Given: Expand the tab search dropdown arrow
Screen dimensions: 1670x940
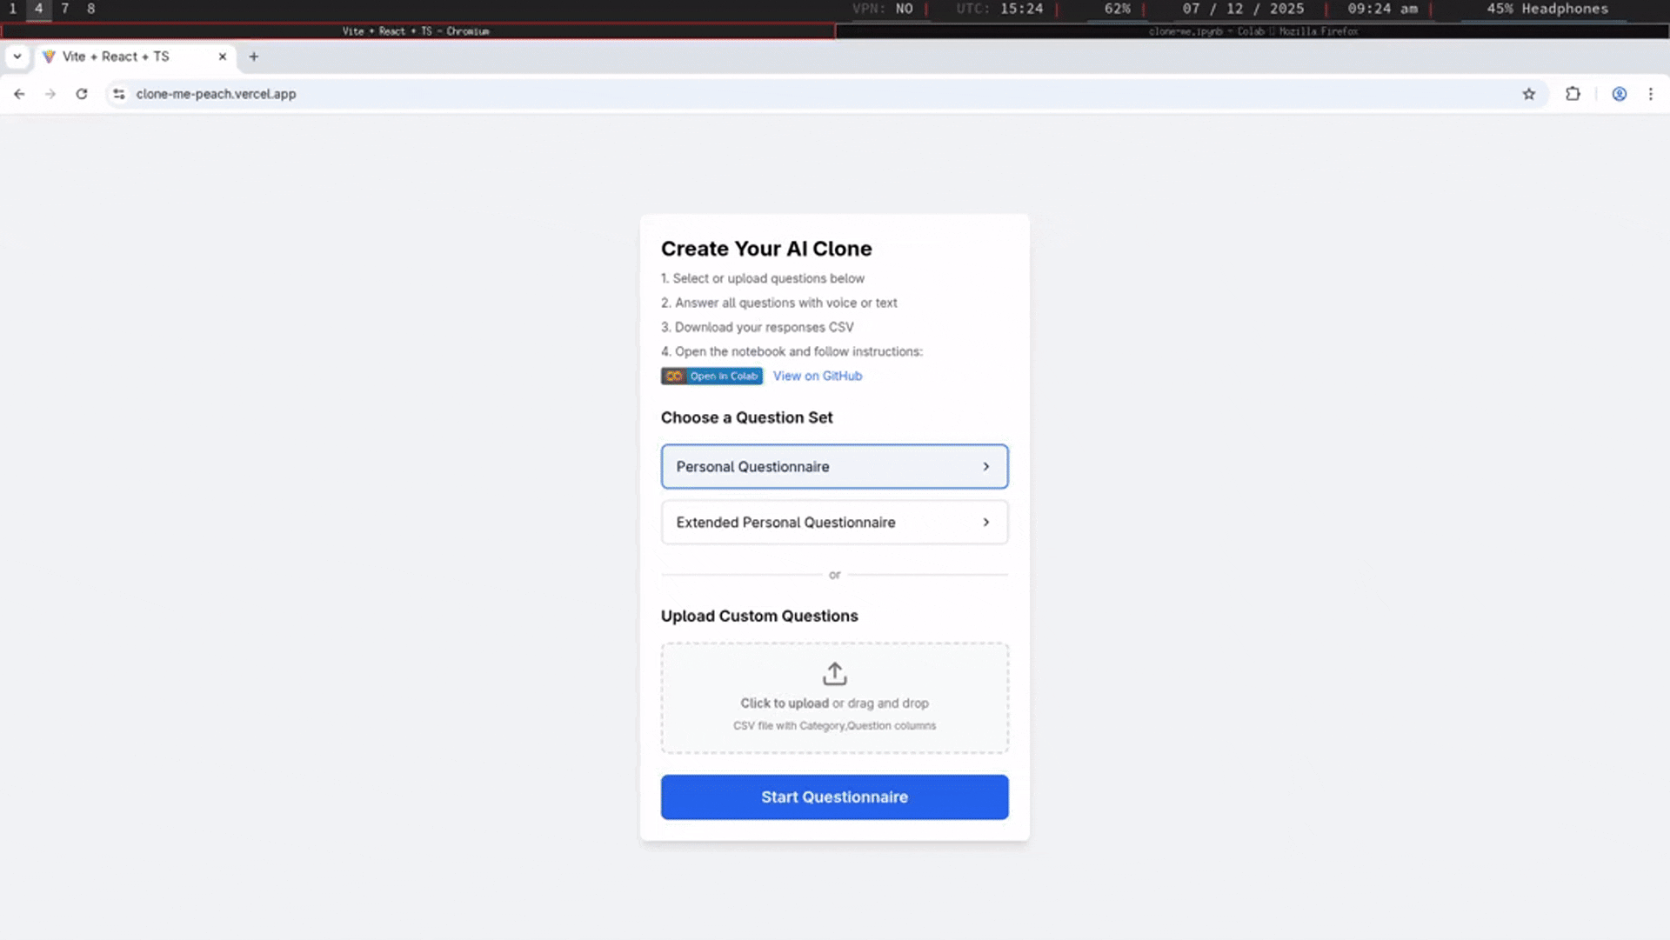Looking at the screenshot, I should [17, 57].
